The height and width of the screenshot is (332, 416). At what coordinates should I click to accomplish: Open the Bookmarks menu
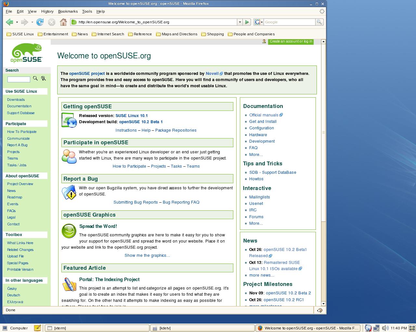(68, 11)
